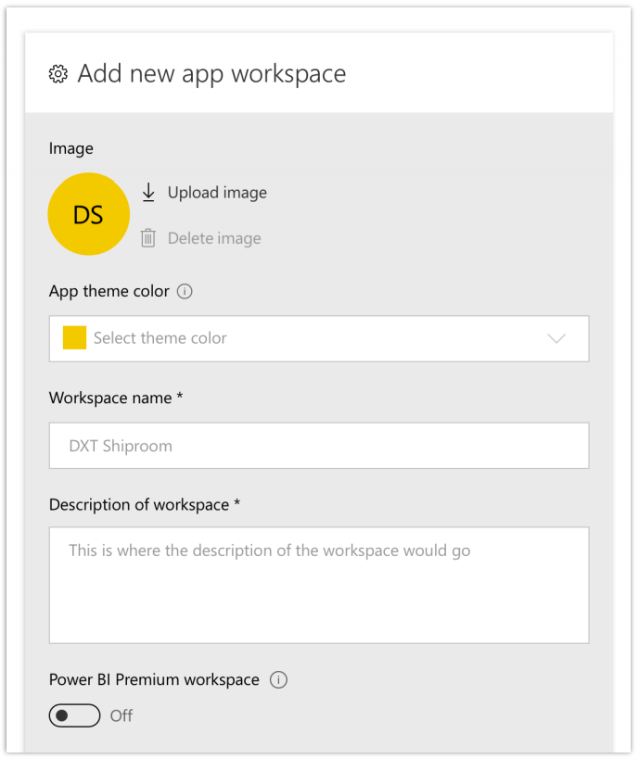Screen dimensions: 639x759
Task: Click the App theme color label
Action: click(109, 291)
